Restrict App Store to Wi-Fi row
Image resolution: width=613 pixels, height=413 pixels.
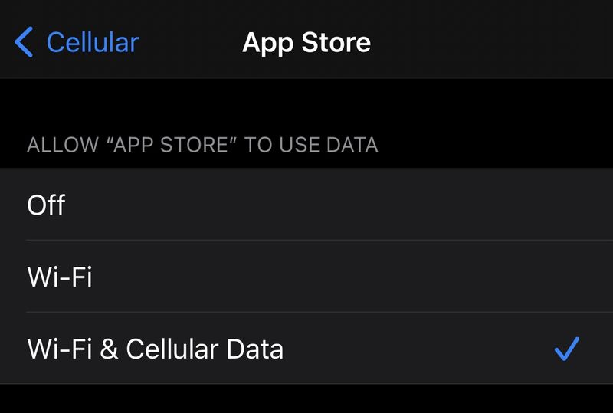(306, 277)
